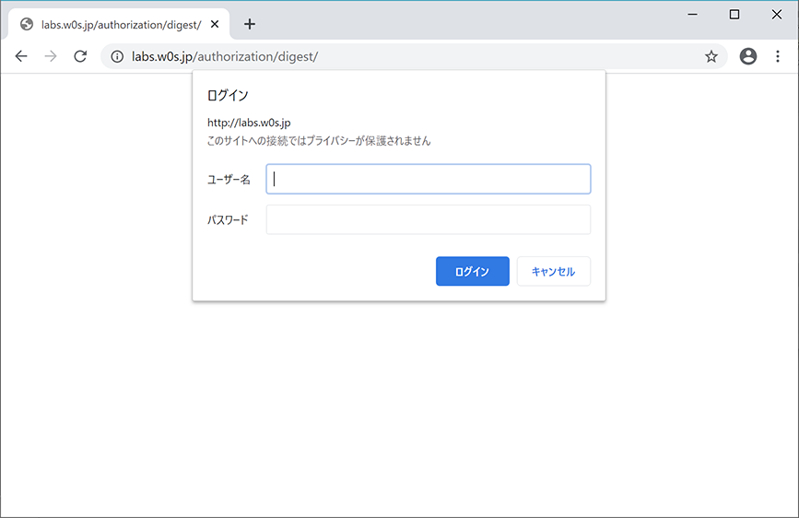This screenshot has width=799, height=518.
Task: Minimize the Chrome window
Action: (x=692, y=14)
